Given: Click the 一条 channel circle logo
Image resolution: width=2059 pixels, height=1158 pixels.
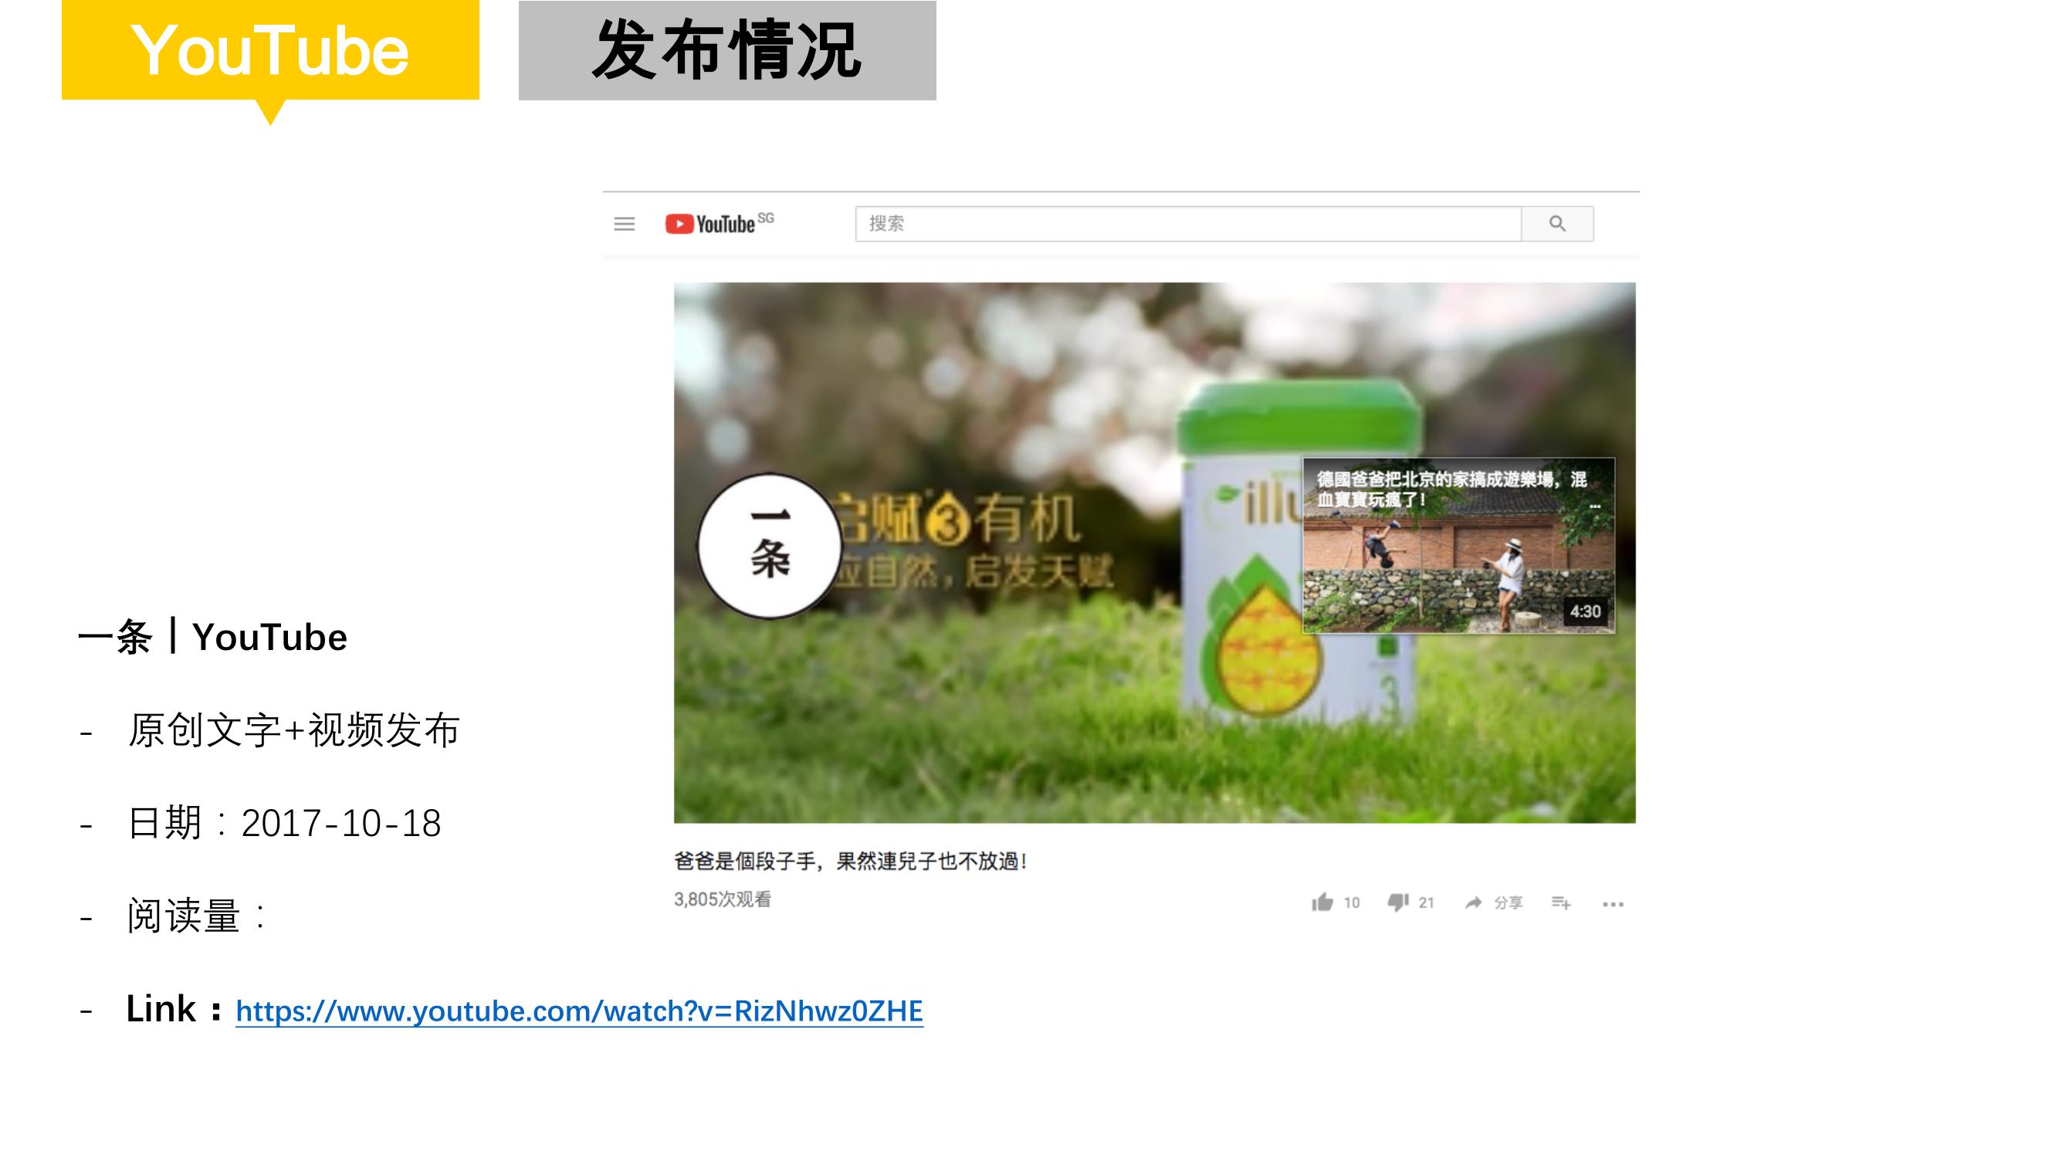Looking at the screenshot, I should [770, 546].
